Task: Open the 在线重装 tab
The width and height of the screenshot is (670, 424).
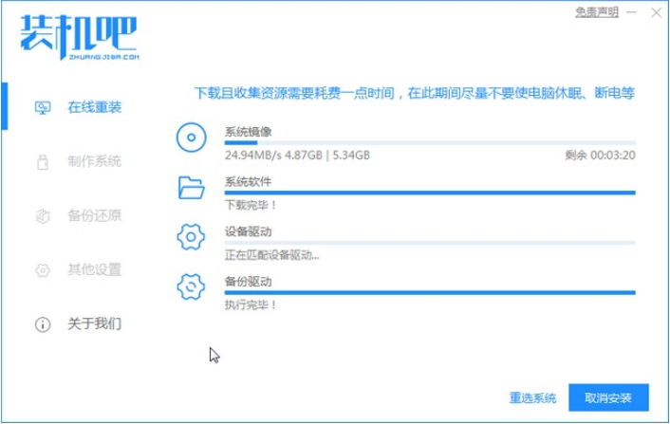Action: (x=94, y=106)
